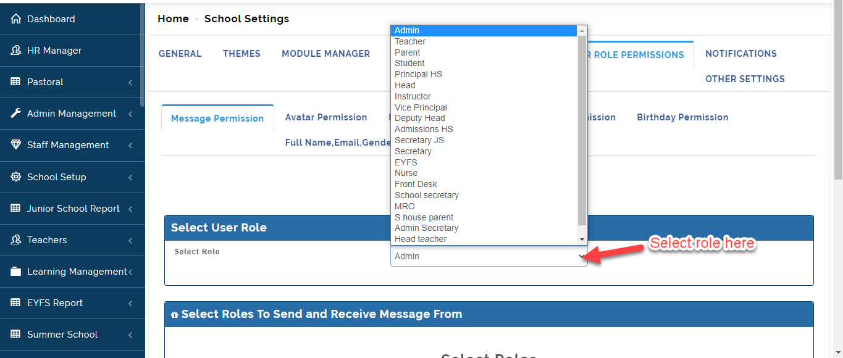Go to Home breadcrumb link
The image size is (843, 358).
(x=173, y=19)
